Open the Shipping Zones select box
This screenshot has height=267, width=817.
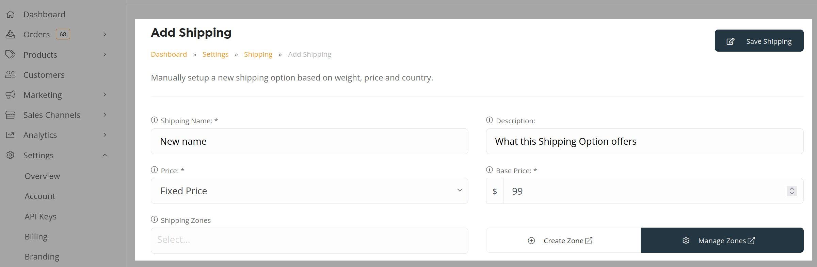pyautogui.click(x=309, y=241)
